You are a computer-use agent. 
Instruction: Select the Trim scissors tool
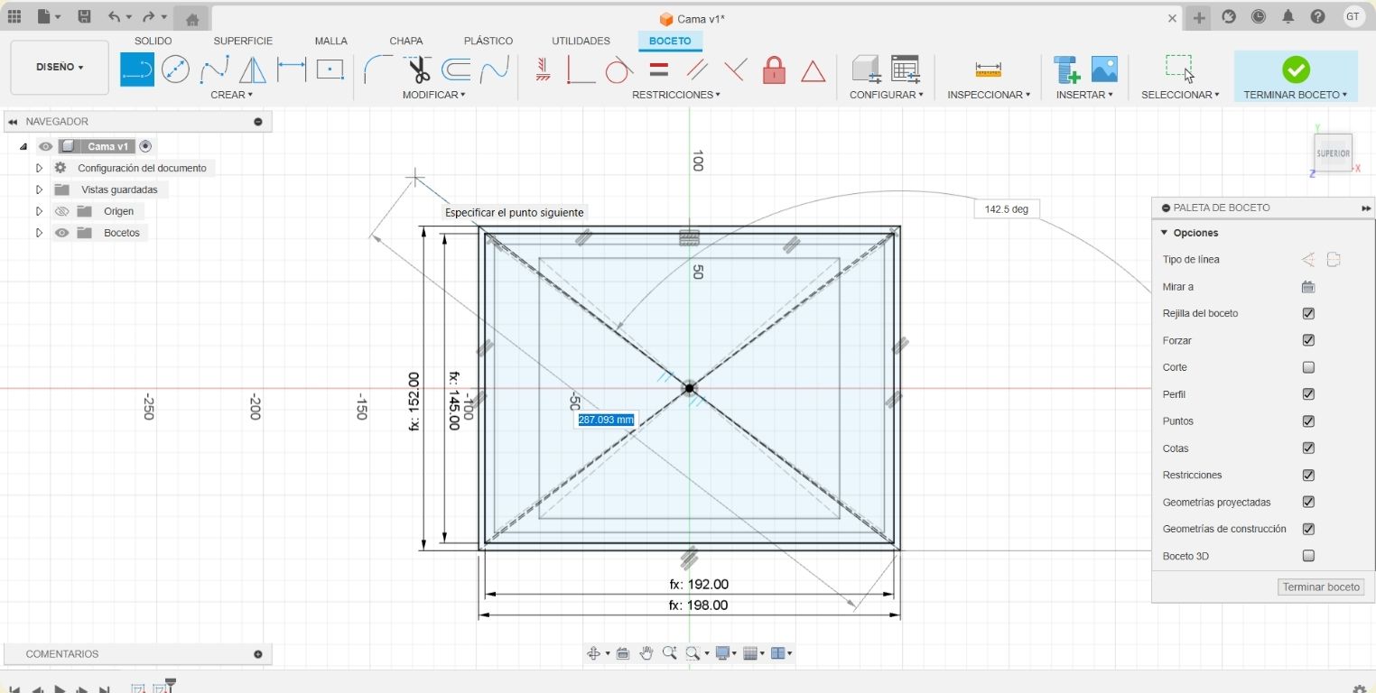click(417, 69)
